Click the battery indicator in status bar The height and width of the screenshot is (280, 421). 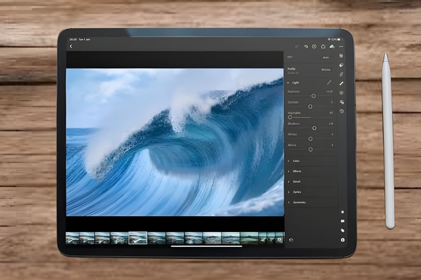(x=339, y=39)
